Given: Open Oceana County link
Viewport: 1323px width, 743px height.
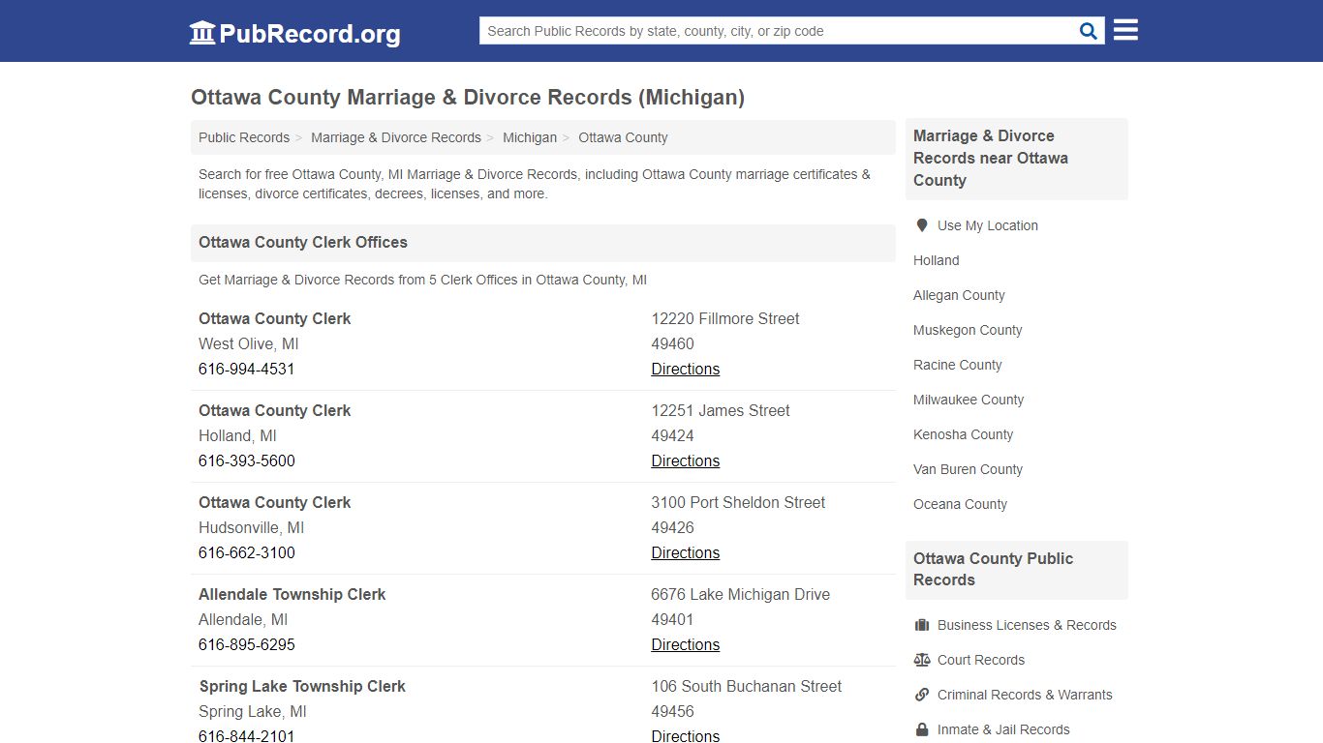Looking at the screenshot, I should [x=961, y=504].
